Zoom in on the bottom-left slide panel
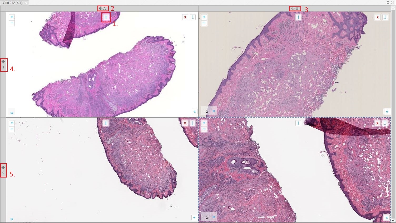Screen dimensions: 396x223 (x=12, y=123)
